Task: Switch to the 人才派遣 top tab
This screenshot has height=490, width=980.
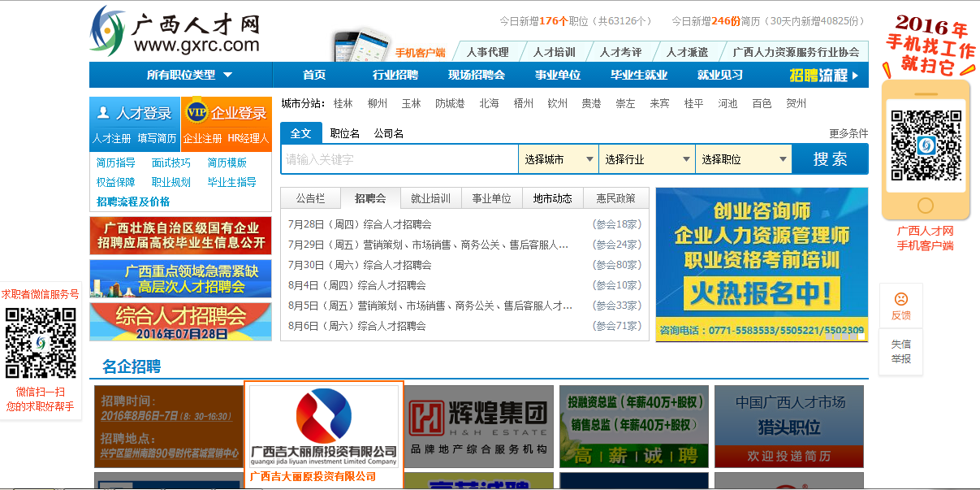Action: (688, 52)
